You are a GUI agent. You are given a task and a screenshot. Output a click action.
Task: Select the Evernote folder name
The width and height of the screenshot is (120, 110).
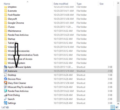(x=12, y=11)
